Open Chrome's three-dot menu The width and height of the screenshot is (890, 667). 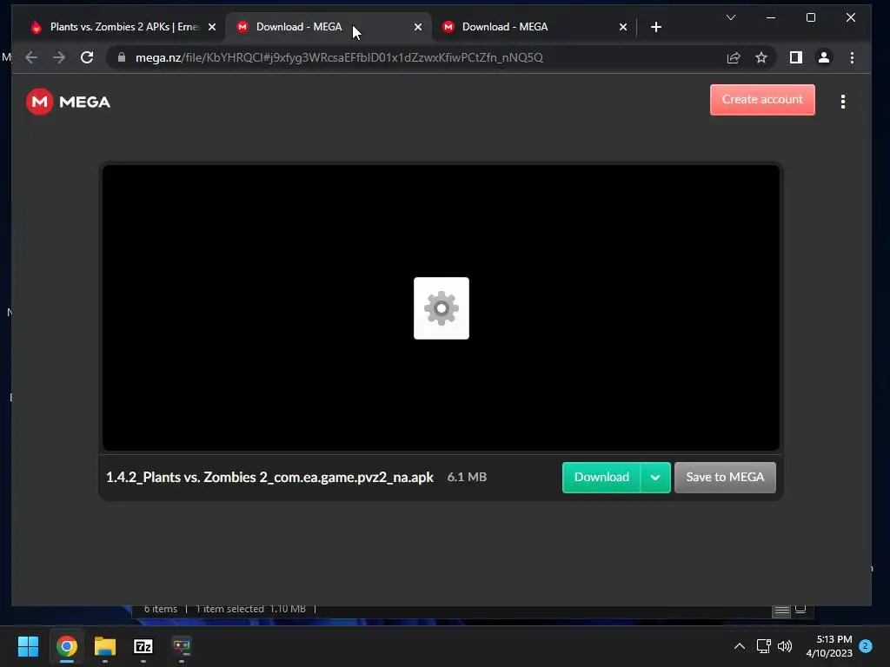tap(852, 57)
